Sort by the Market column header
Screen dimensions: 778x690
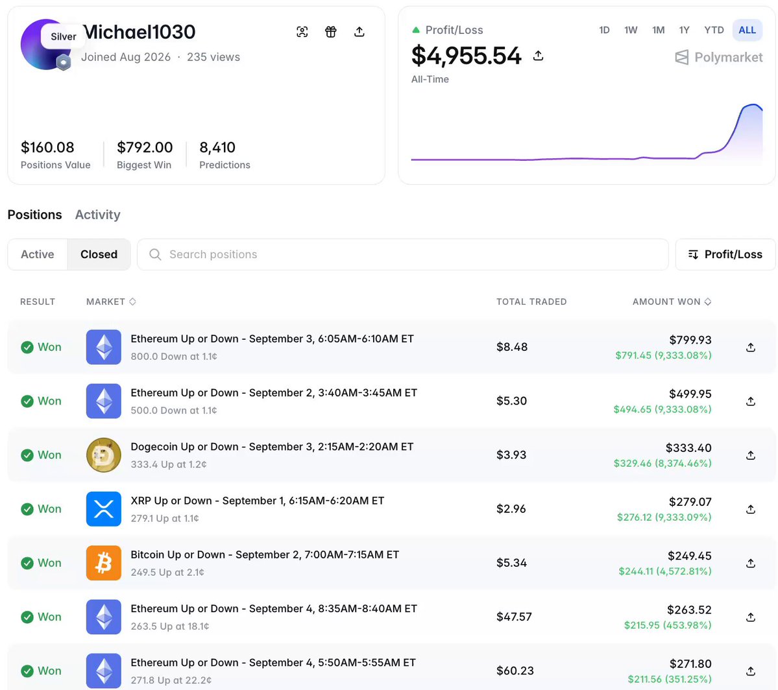pyautogui.click(x=111, y=302)
